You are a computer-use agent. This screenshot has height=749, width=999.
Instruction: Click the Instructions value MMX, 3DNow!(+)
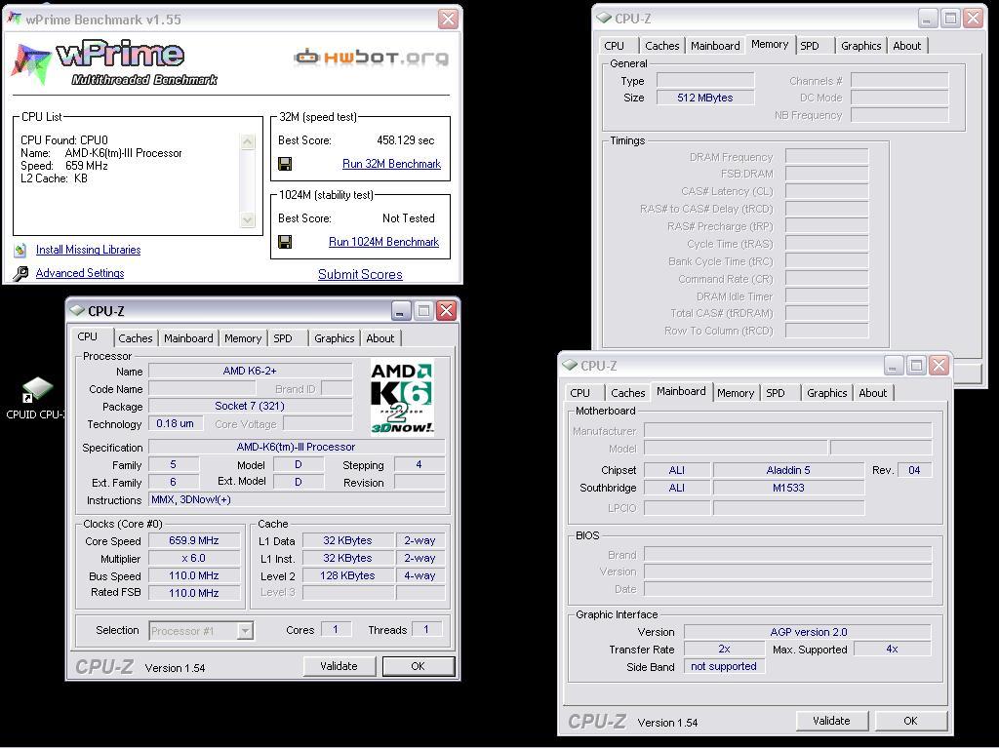click(x=297, y=500)
